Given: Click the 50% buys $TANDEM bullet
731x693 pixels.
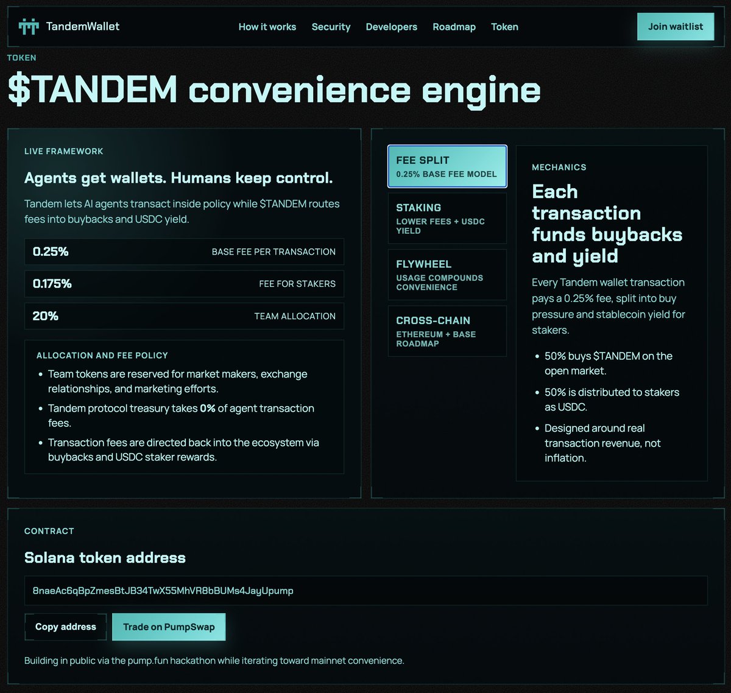Looking at the screenshot, I should 609,364.
